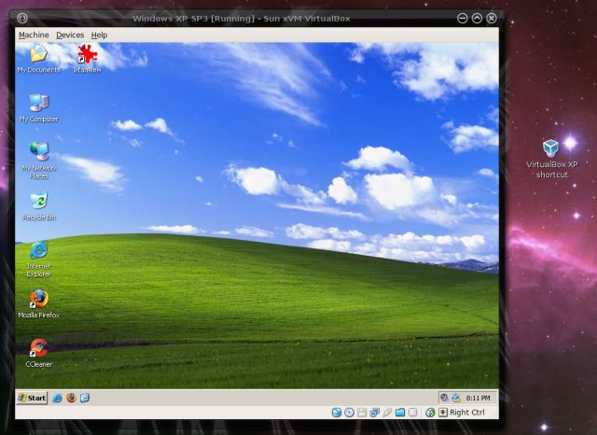The image size is (597, 435).
Task: Click shared folders status icon
Action: 400,413
